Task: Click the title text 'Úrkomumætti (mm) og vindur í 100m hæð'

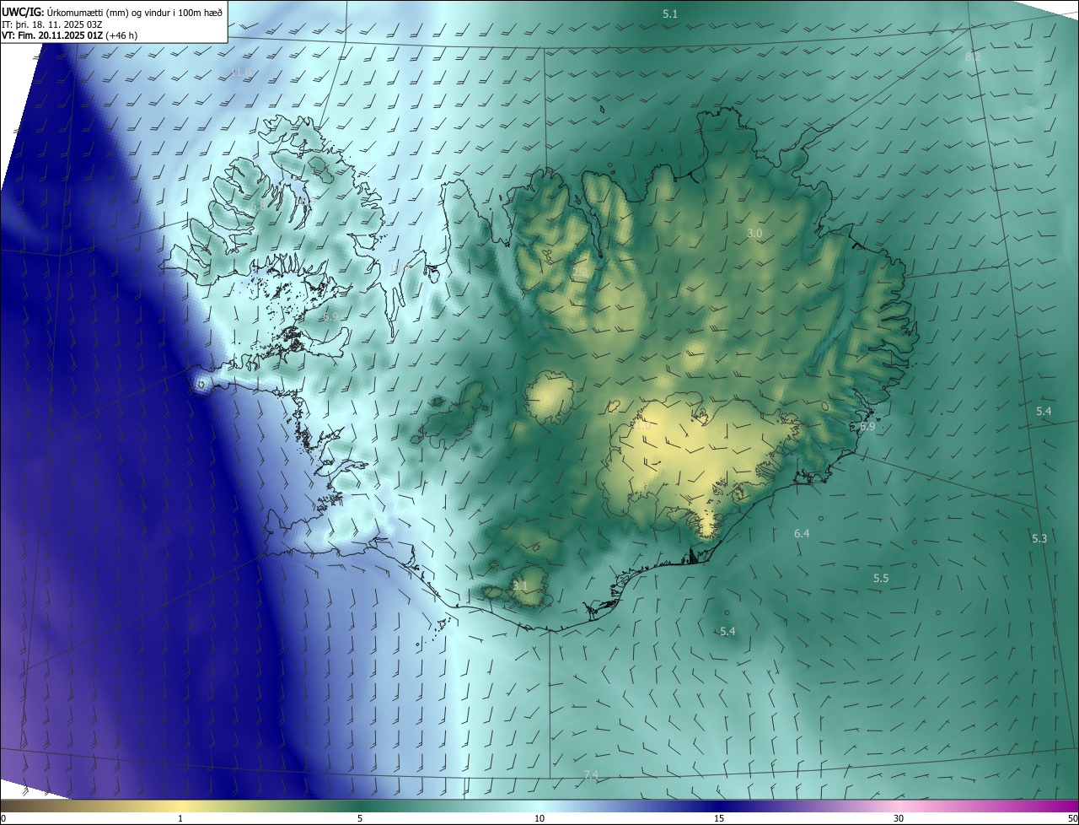Action: click(135, 11)
